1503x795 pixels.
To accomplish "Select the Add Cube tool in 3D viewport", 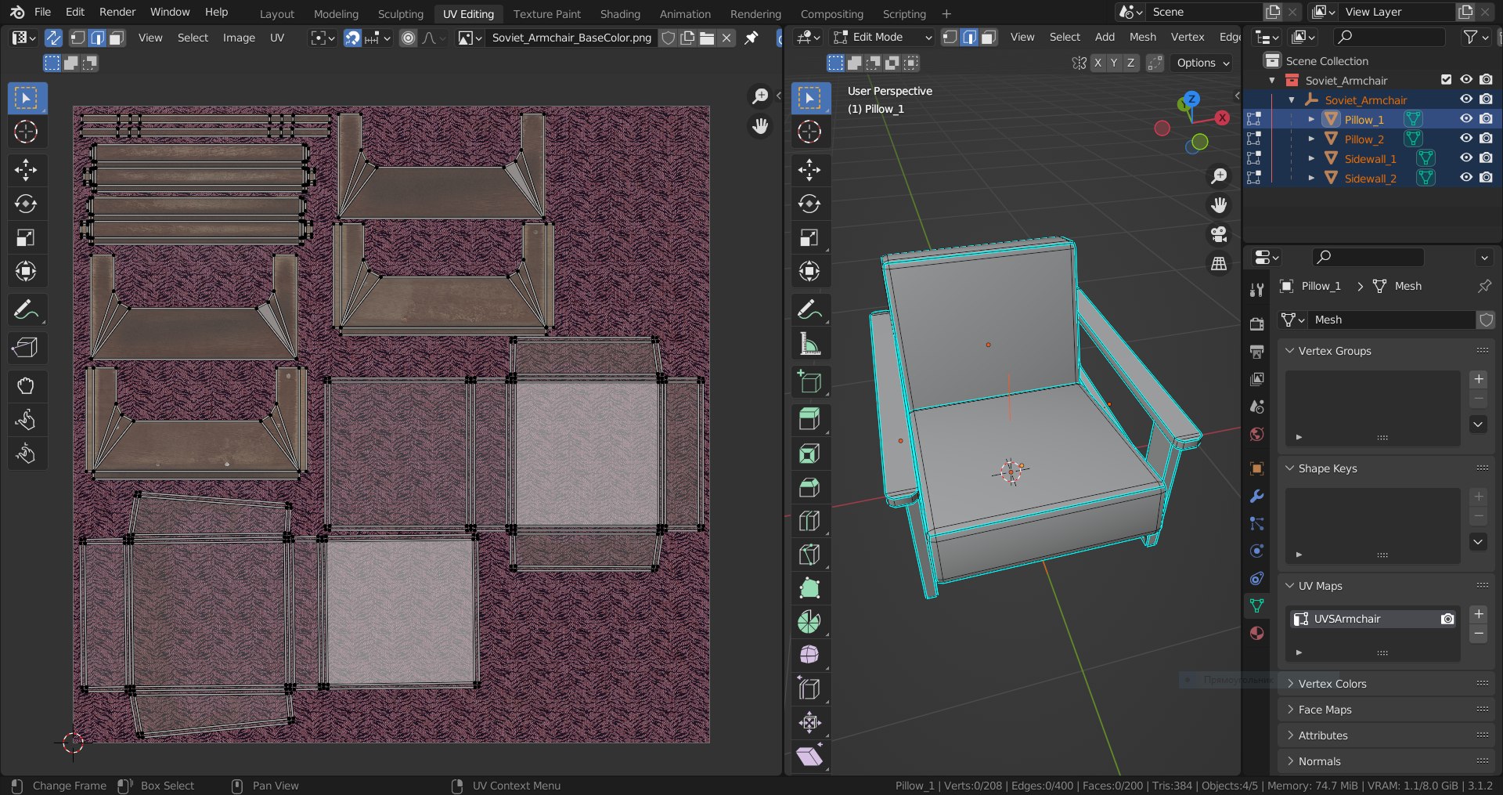I will pyautogui.click(x=809, y=381).
